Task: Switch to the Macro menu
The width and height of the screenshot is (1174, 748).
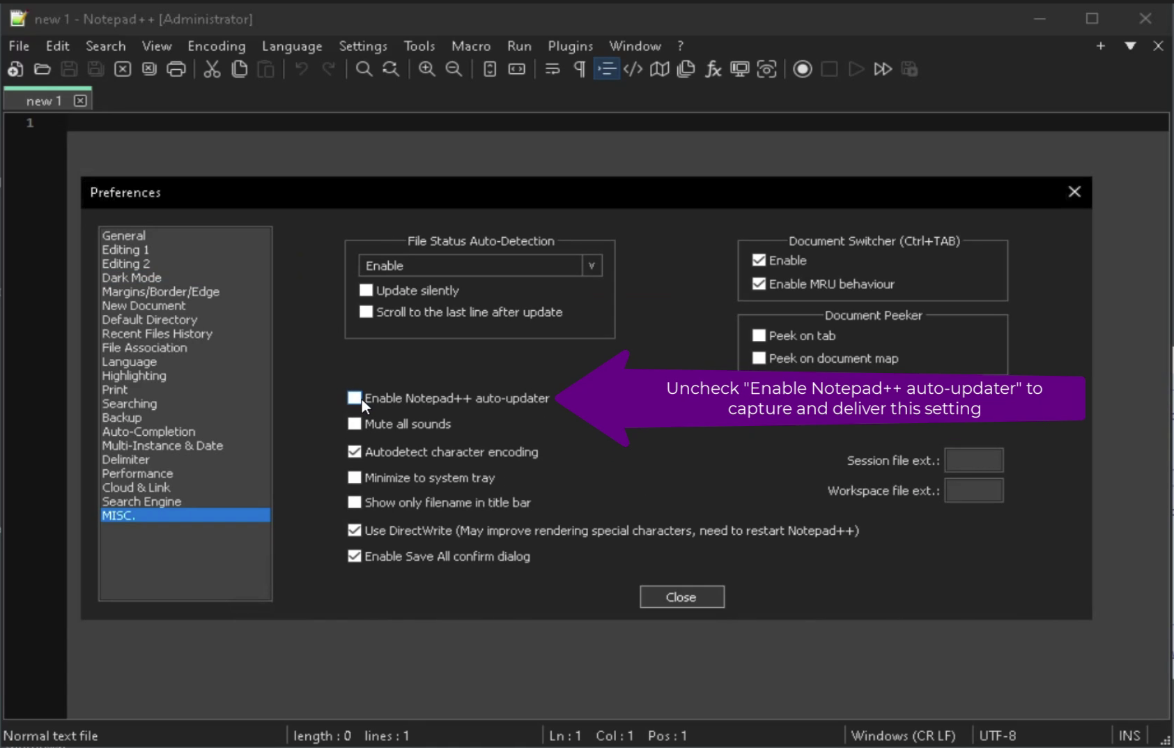Action: pos(471,45)
